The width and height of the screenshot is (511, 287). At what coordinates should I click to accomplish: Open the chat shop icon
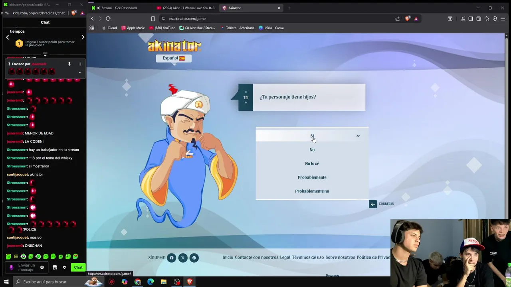click(x=55, y=267)
